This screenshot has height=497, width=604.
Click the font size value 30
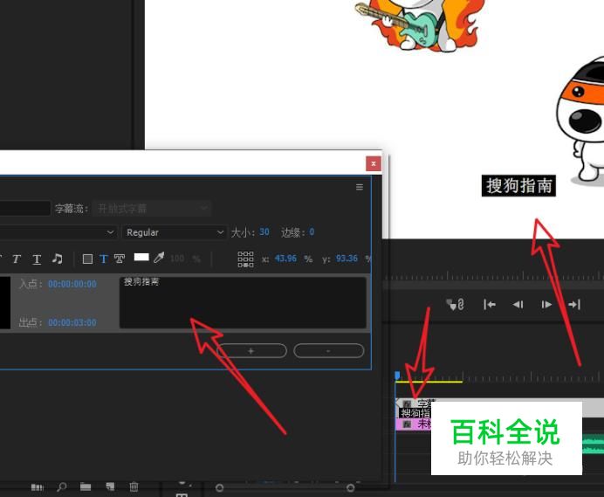(264, 231)
